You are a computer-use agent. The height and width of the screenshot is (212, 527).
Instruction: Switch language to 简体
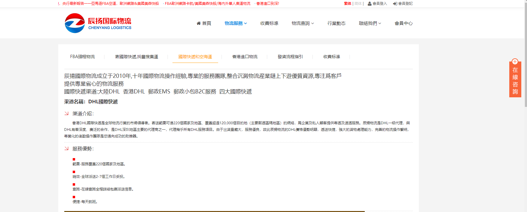pyautogui.click(x=358, y=4)
